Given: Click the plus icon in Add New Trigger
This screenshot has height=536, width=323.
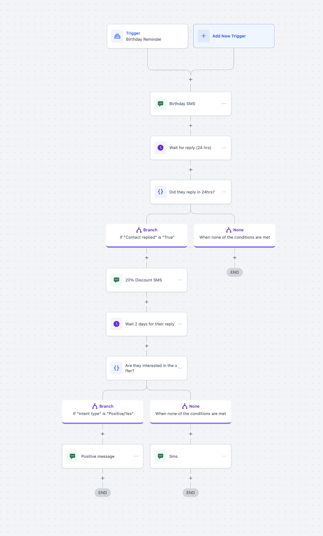Looking at the screenshot, I should [204, 36].
